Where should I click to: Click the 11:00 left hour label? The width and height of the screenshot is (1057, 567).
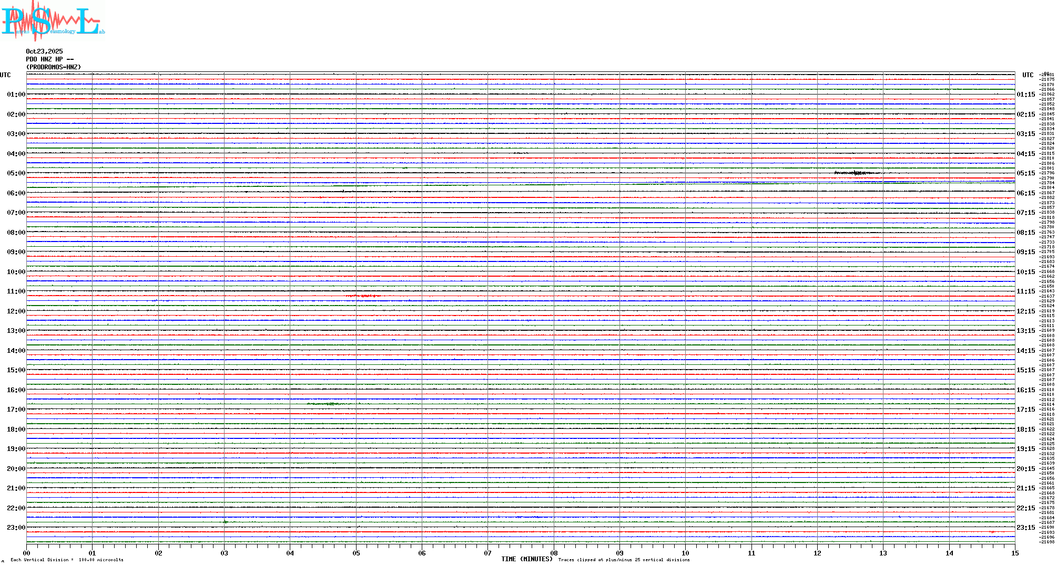point(16,291)
